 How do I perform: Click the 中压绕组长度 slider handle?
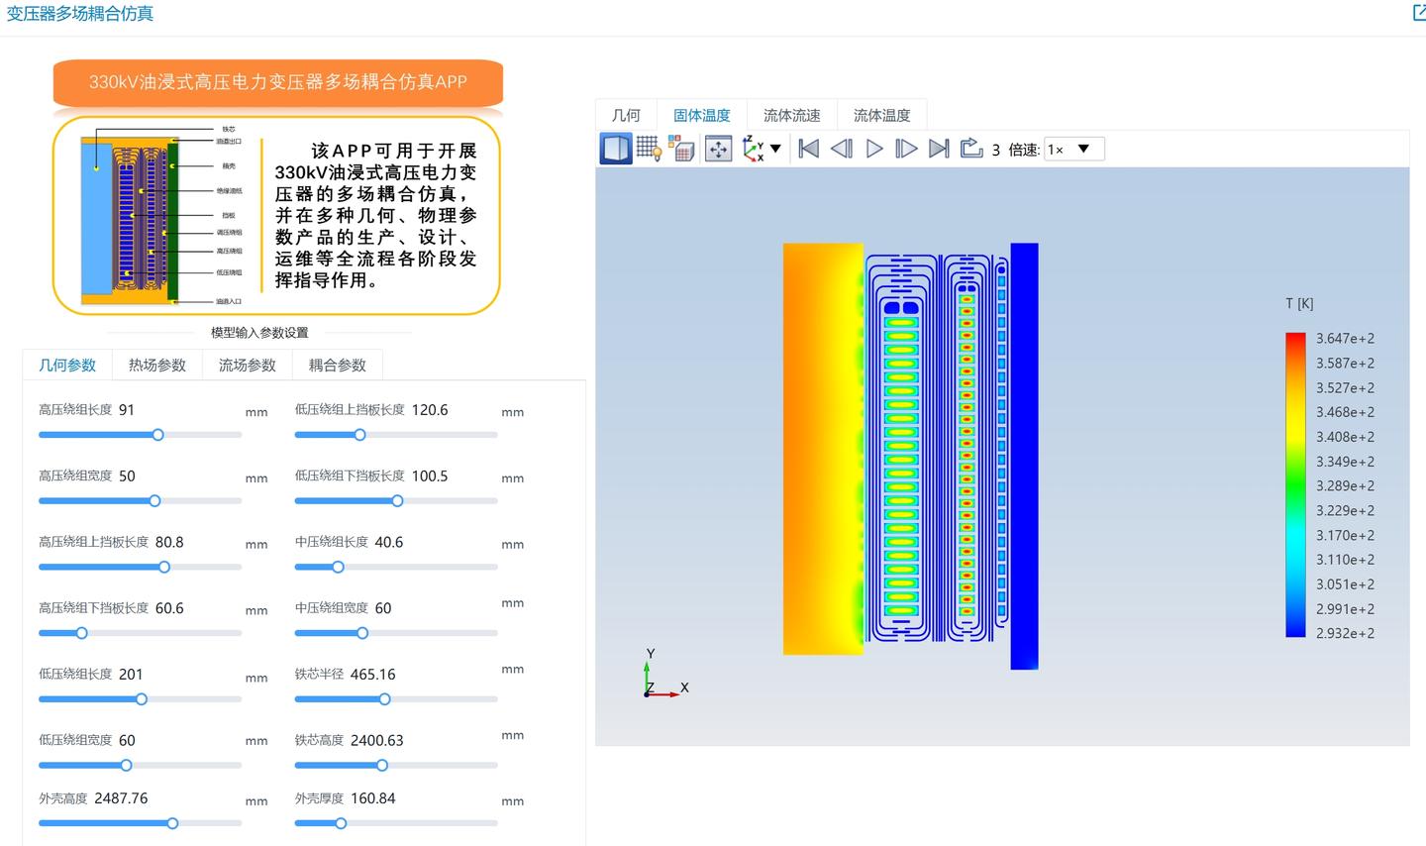338,567
